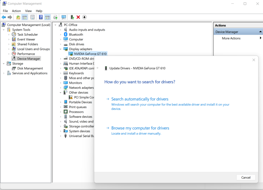The height and width of the screenshot is (190, 263).
Task: Collapse the Device Manager header in Actions pane
Action: pos(260,32)
